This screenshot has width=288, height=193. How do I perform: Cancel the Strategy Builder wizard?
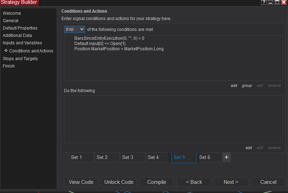[268, 182]
